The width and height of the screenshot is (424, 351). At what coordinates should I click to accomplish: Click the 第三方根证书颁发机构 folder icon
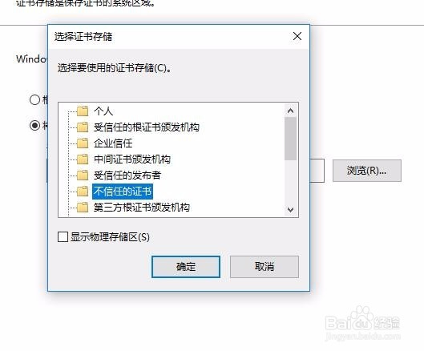83,207
